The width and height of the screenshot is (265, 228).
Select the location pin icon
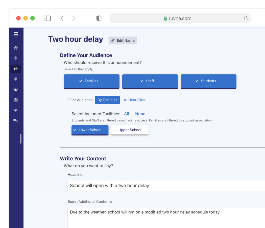[16, 58]
